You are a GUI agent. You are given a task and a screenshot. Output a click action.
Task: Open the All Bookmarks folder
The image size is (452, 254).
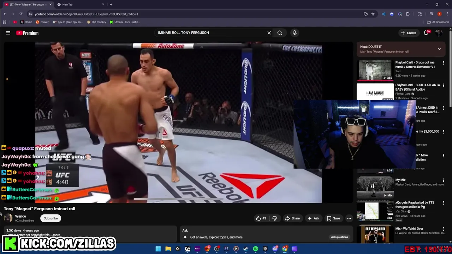(438, 22)
